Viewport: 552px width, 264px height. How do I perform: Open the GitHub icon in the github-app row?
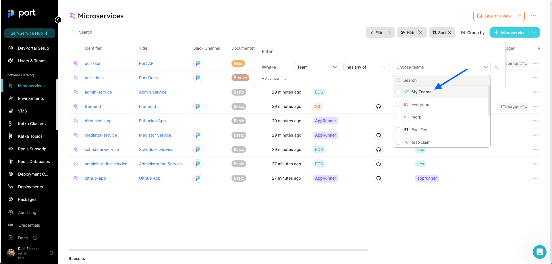click(x=379, y=178)
